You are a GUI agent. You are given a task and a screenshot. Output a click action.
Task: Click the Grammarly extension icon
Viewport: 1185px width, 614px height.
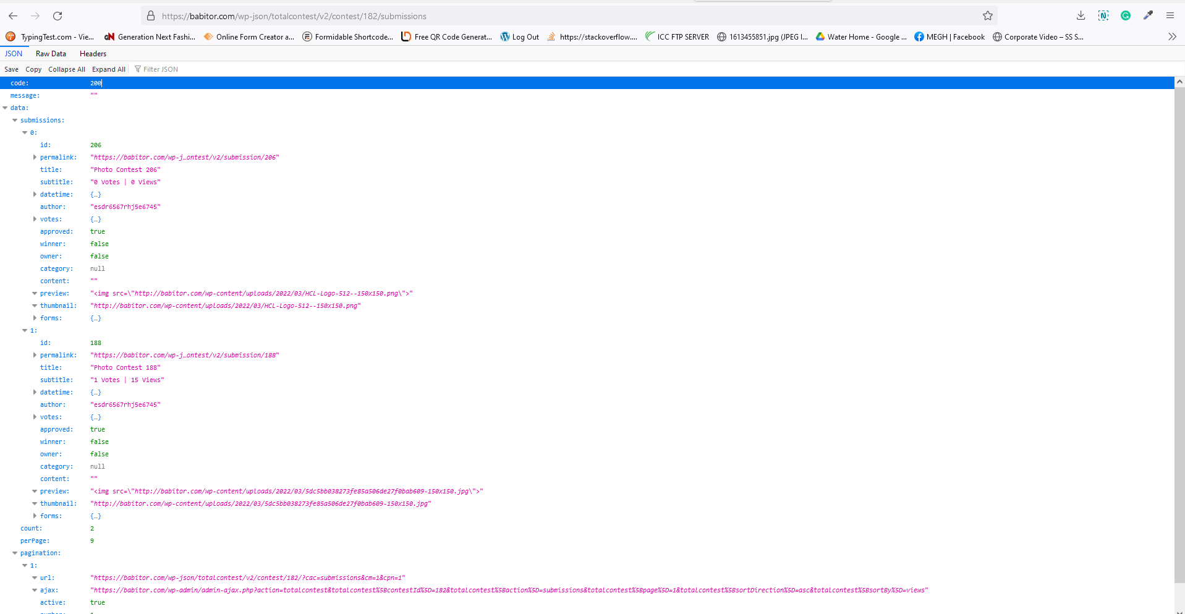tap(1125, 15)
